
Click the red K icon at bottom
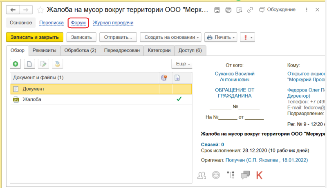click(259, 175)
